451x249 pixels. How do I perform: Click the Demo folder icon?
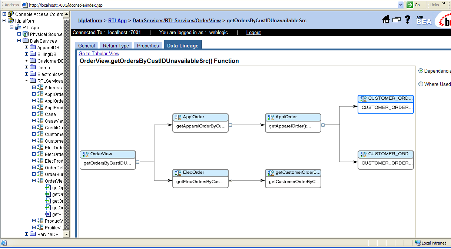[33, 67]
